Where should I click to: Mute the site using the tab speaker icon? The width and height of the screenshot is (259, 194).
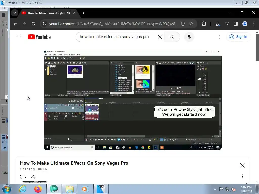pos(68,13)
